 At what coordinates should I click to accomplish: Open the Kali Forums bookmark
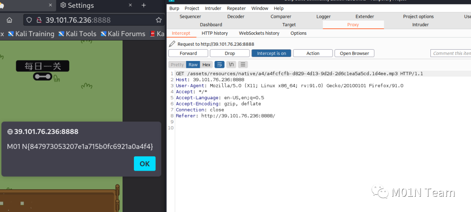coord(123,34)
